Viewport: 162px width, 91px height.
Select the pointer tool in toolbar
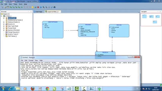[3, 7]
